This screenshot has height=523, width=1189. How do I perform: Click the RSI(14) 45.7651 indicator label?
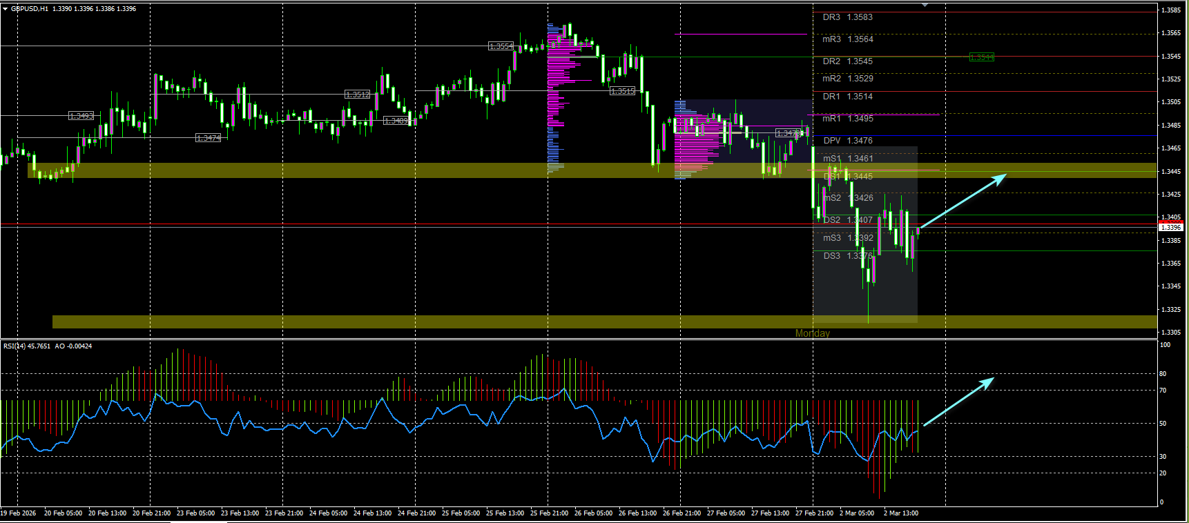pos(27,346)
